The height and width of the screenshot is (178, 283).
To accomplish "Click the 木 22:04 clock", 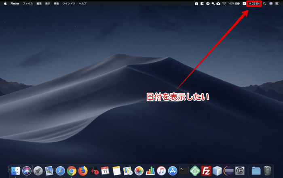I will point(254,3).
